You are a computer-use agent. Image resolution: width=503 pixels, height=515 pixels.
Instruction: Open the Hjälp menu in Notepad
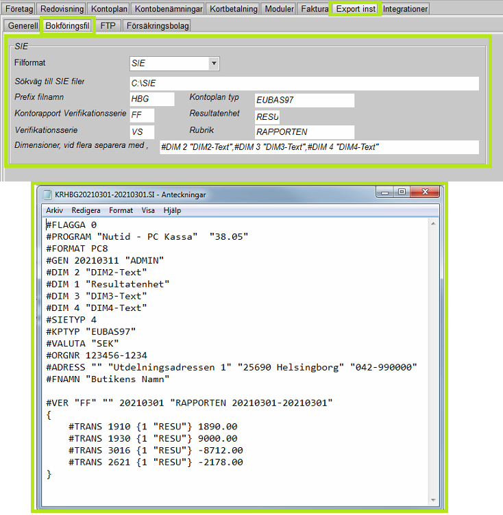171,211
